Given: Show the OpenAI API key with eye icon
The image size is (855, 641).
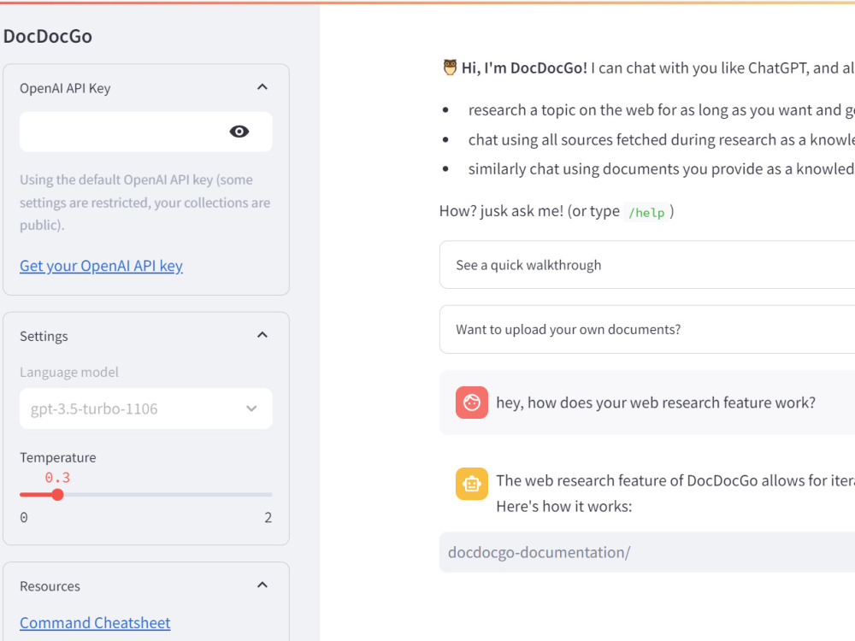Looking at the screenshot, I should [239, 132].
